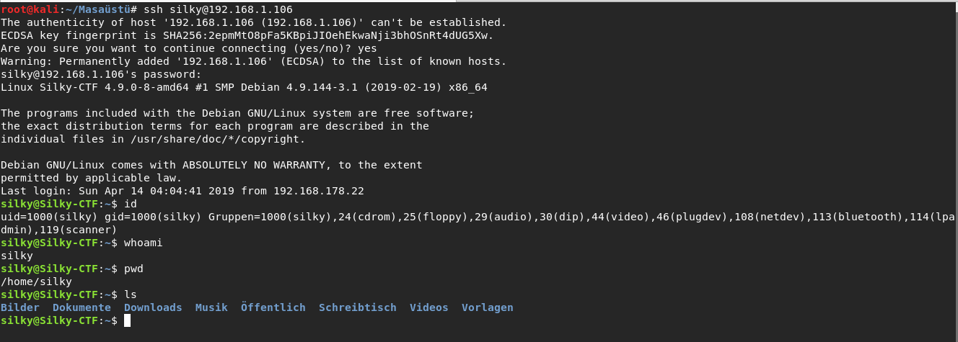Click the Schreibtisch directory name
Image resolution: width=958 pixels, height=342 pixels.
click(x=358, y=307)
